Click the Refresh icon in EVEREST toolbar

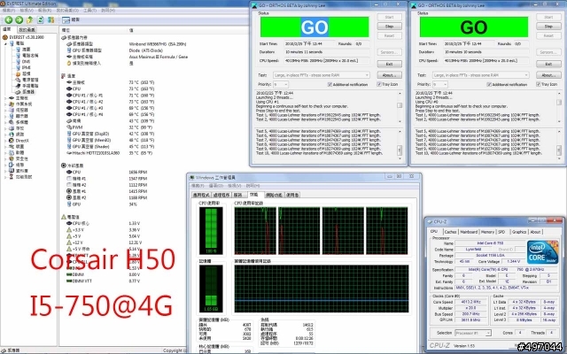coord(41,19)
